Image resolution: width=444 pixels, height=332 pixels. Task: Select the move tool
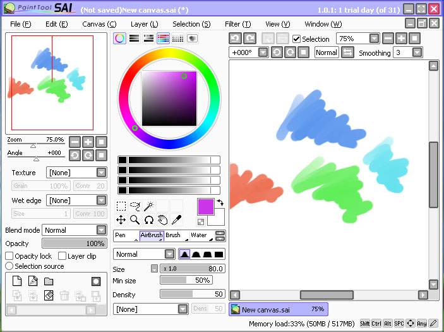[x=121, y=219]
